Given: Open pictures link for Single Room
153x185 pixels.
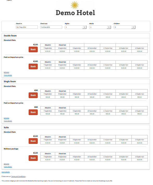Looking at the screenshot, I should coord(6,118).
